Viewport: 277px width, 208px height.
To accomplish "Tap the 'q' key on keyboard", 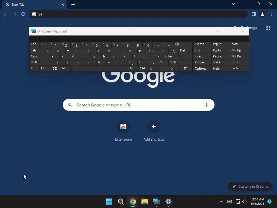I will (50, 50).
